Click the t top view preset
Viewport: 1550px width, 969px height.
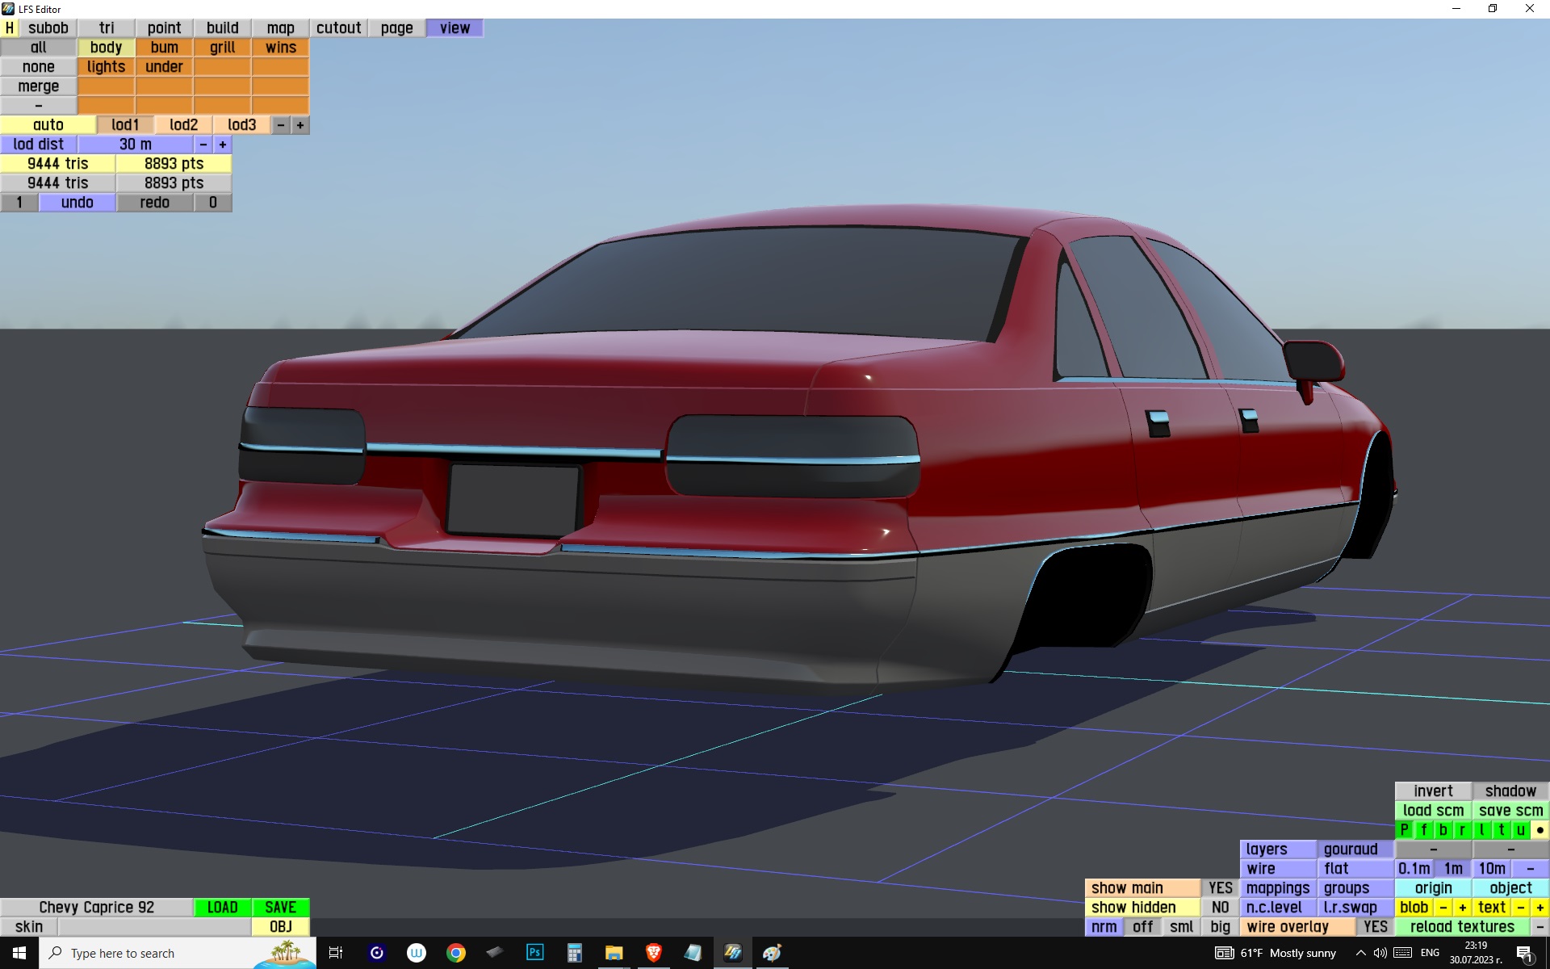tap(1501, 830)
